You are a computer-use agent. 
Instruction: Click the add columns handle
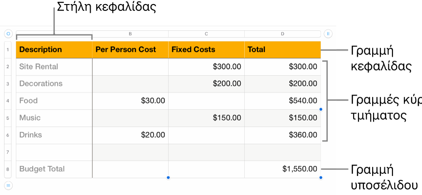point(328,33)
